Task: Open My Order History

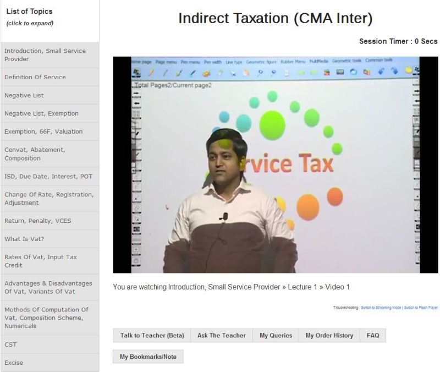Action: (x=329, y=336)
